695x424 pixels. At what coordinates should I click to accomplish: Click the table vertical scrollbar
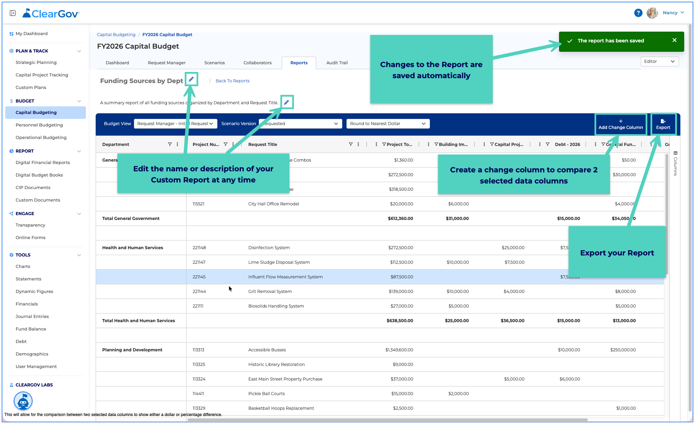[x=667, y=214]
